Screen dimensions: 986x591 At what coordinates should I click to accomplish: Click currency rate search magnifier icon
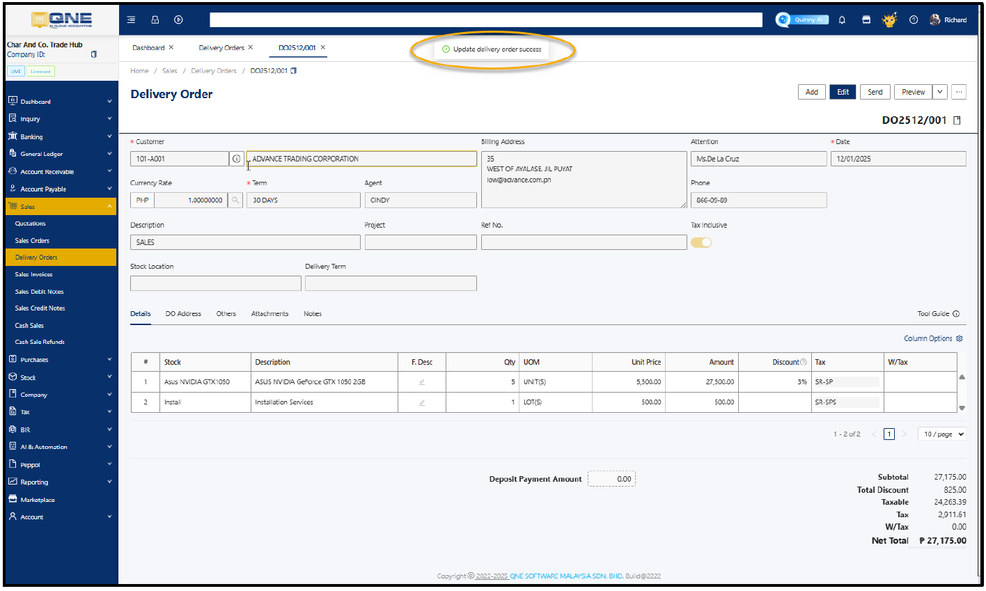point(235,200)
